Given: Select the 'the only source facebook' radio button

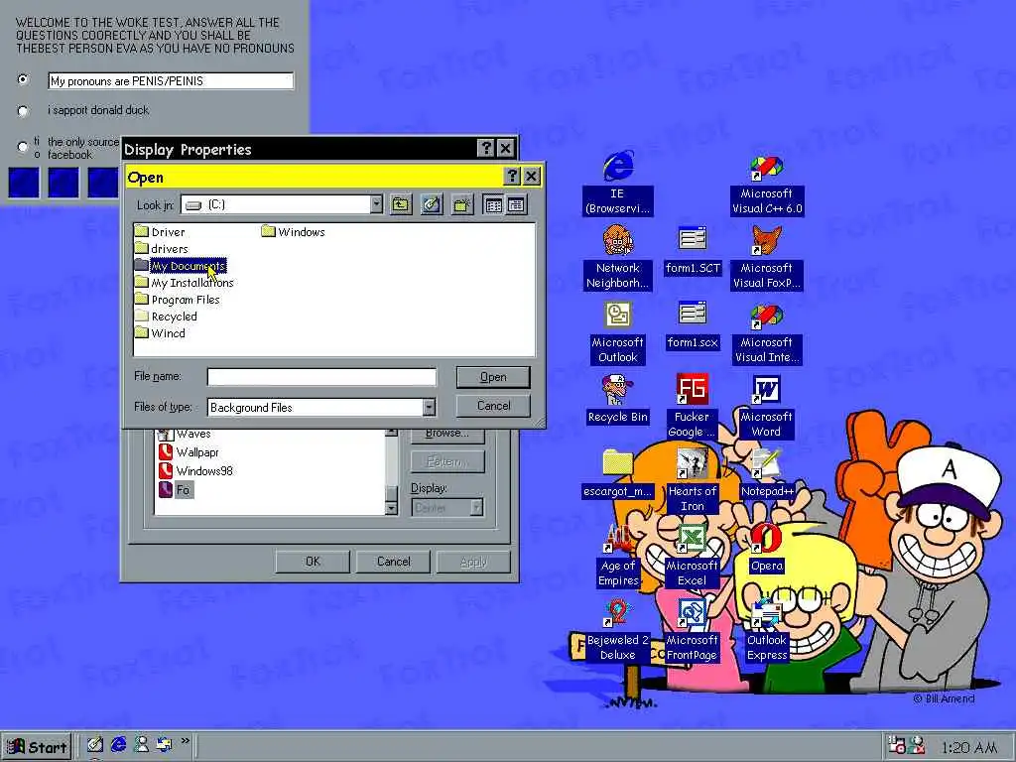Looking at the screenshot, I should click(x=23, y=147).
